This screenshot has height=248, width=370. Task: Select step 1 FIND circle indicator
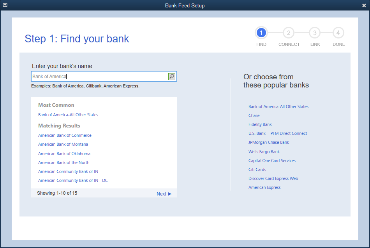[261, 33]
